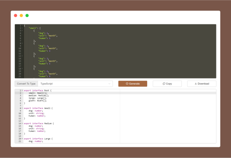Click the "human": 9 line in JSON
The height and width of the screenshot is (158, 231).
click(x=44, y=76)
